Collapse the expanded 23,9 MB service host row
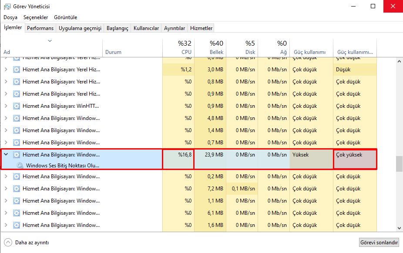 (6, 154)
